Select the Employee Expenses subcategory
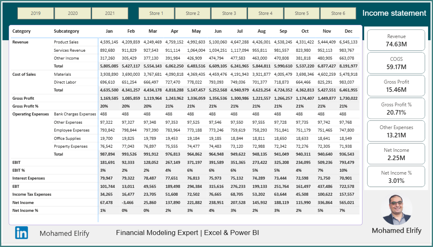433x247 pixels. 72,130
